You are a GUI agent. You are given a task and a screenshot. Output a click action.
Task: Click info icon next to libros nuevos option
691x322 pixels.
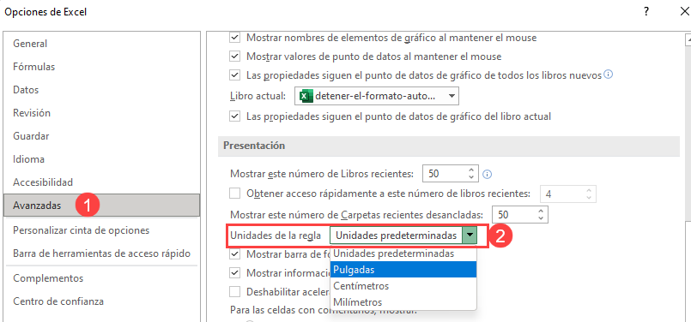click(608, 75)
